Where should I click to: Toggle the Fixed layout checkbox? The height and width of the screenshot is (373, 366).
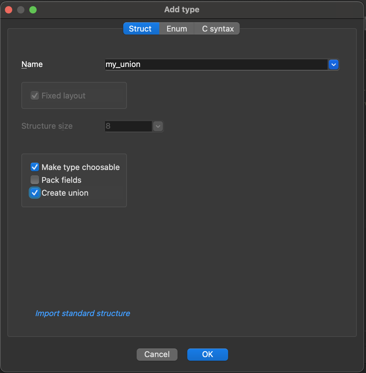pyautogui.click(x=35, y=96)
